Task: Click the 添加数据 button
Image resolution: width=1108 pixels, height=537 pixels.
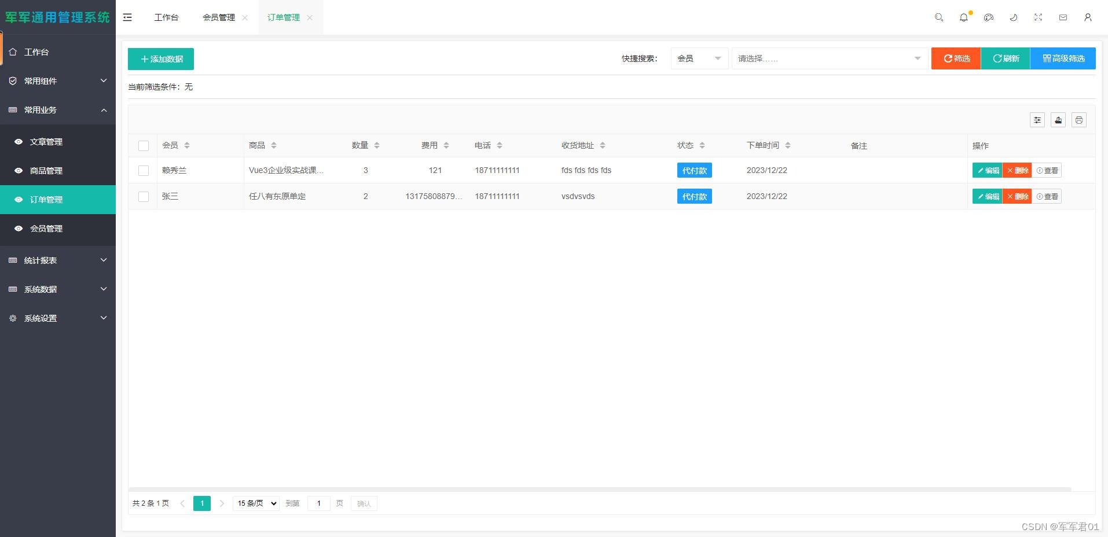Action: pyautogui.click(x=161, y=59)
